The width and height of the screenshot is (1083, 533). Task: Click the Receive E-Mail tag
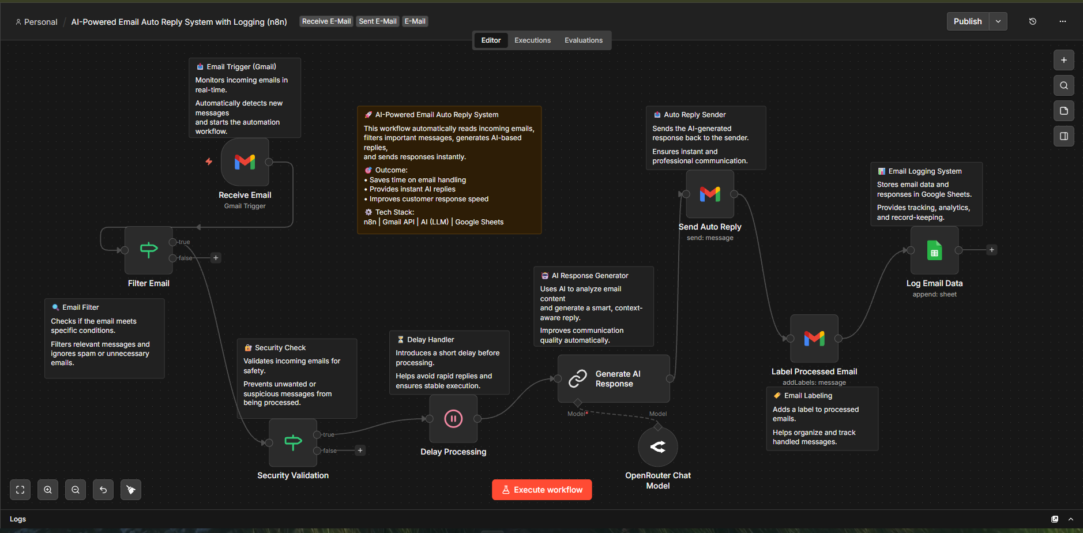326,21
